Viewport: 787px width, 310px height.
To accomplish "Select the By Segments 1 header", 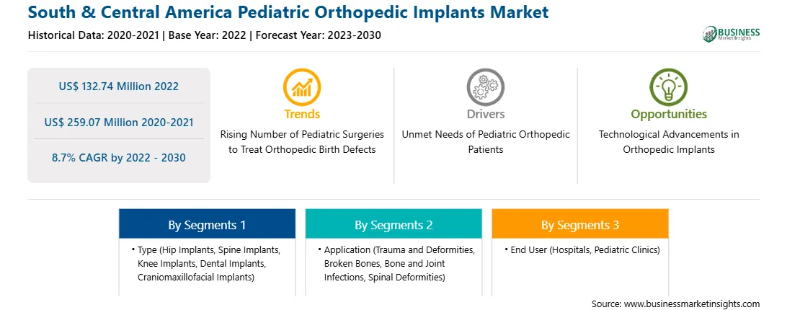I will point(207,223).
